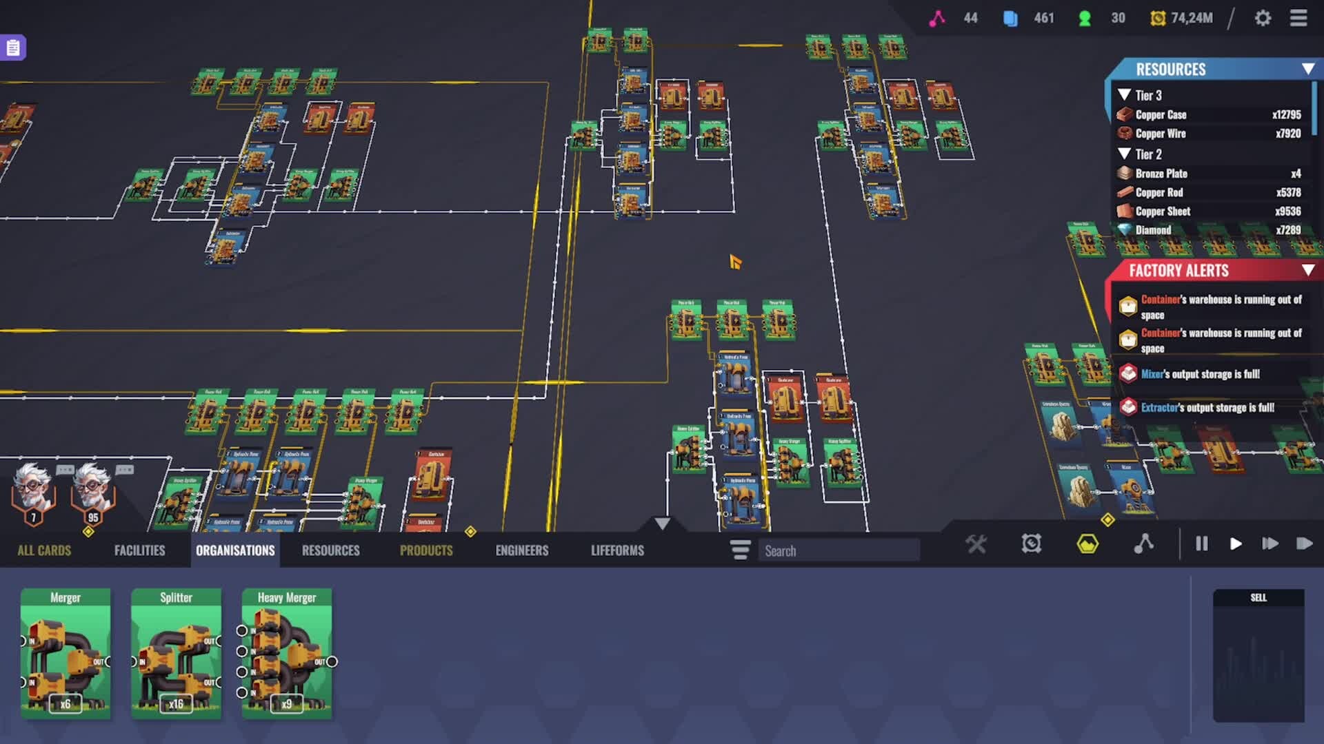Set game speed to fastest
This screenshot has height=744, width=1324.
(x=1303, y=544)
